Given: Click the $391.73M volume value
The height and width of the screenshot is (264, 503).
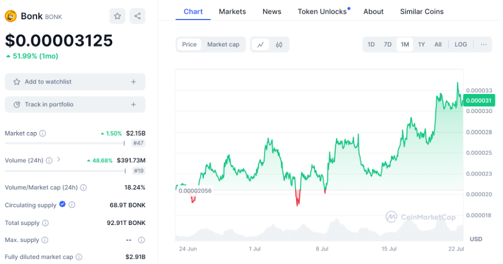Looking at the screenshot, I should click(131, 160).
